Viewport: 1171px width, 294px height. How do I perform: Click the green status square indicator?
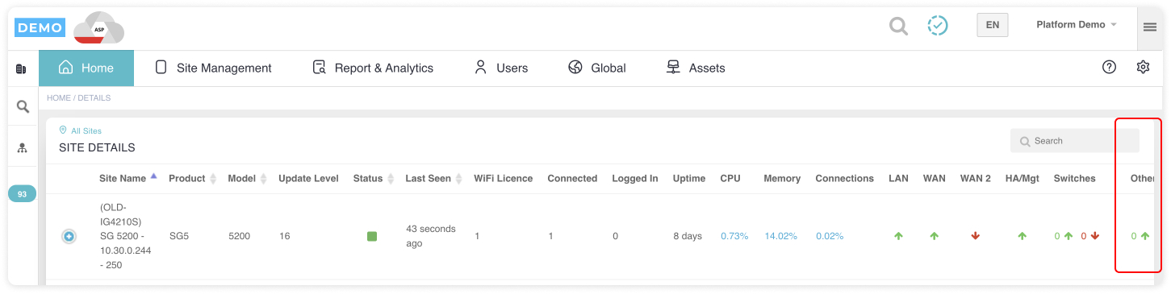372,236
